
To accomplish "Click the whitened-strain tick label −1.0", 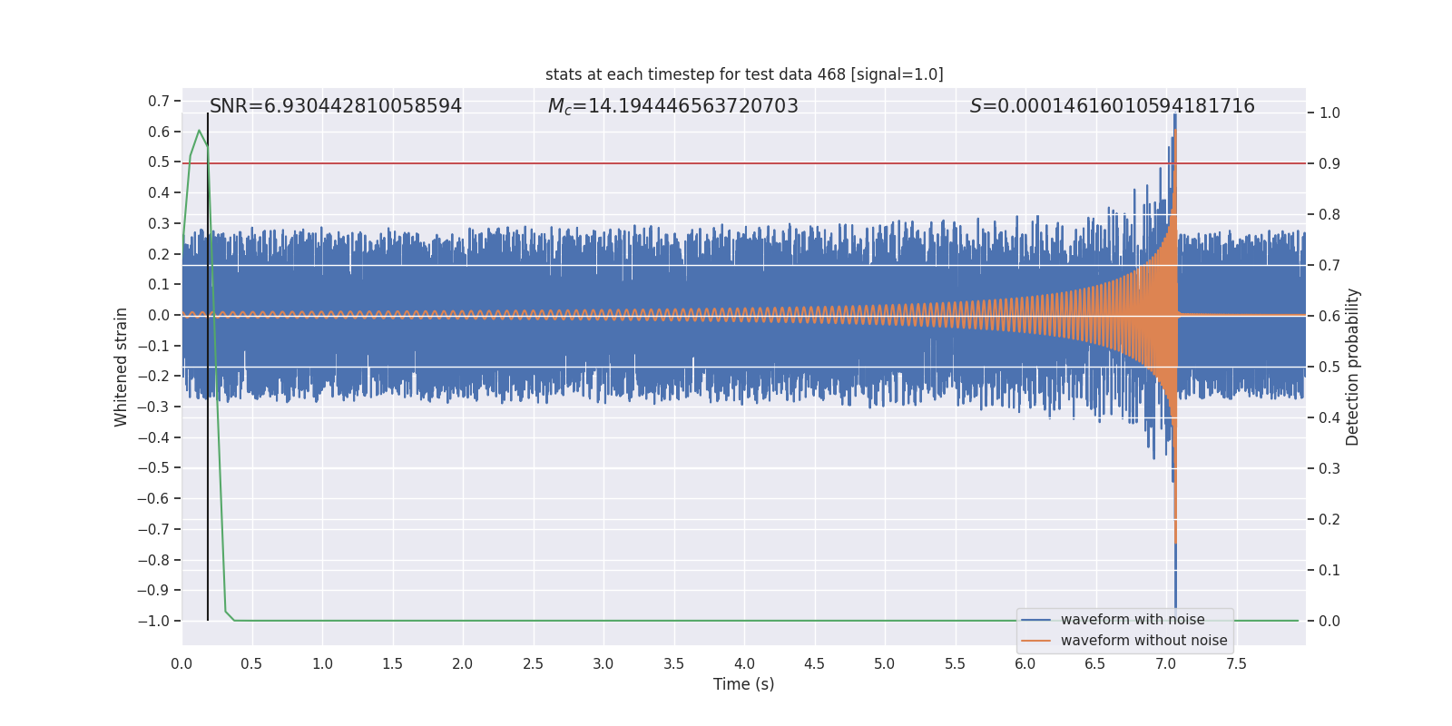I will point(153,621).
